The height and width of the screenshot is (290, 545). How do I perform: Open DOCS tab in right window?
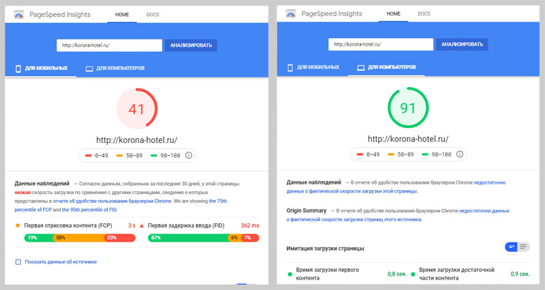tap(424, 14)
